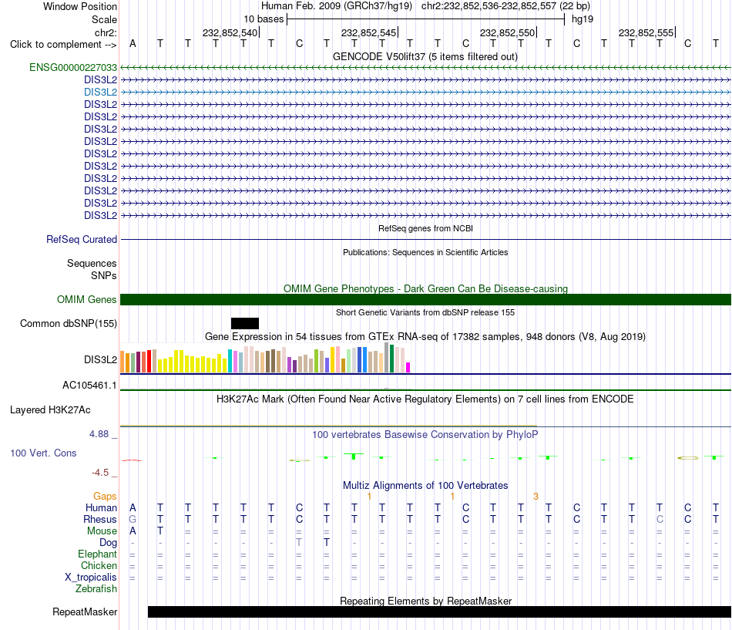Image resolution: width=732 pixels, height=630 pixels.
Task: Click the 232,852,550 coordinate marker
Action: tap(508, 32)
